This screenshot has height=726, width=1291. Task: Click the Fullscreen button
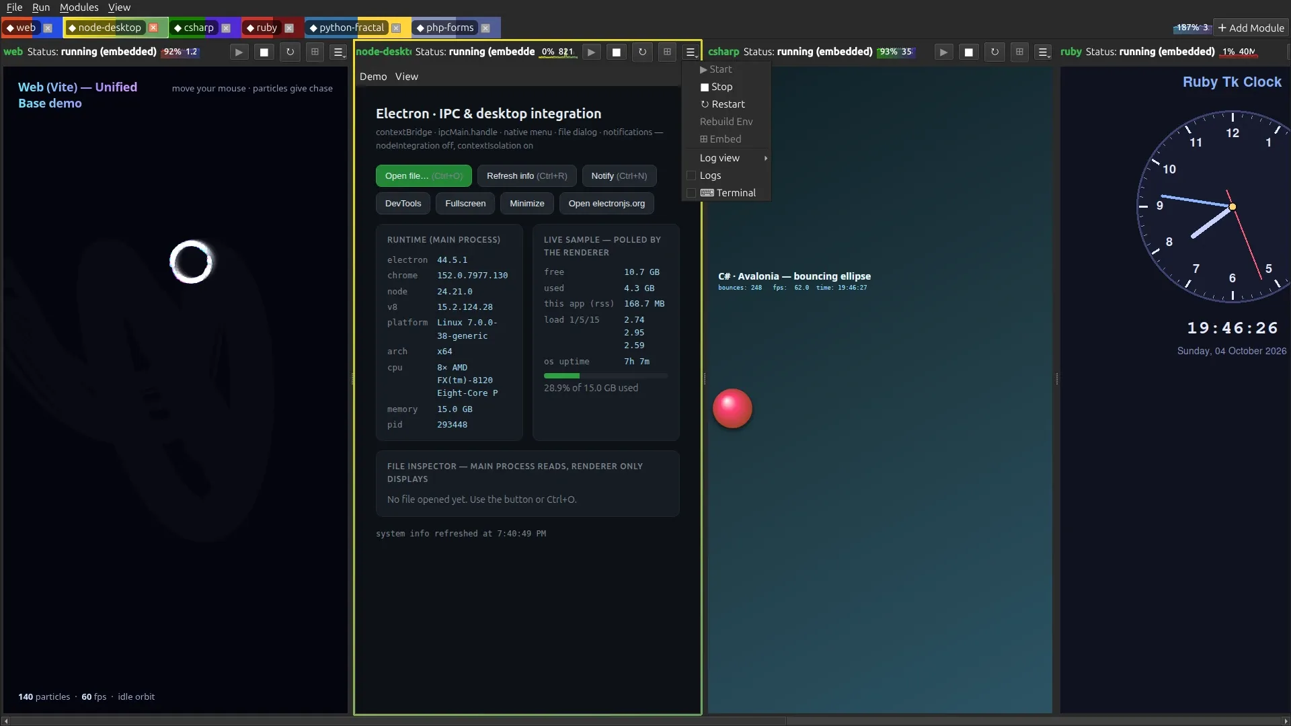pos(465,204)
